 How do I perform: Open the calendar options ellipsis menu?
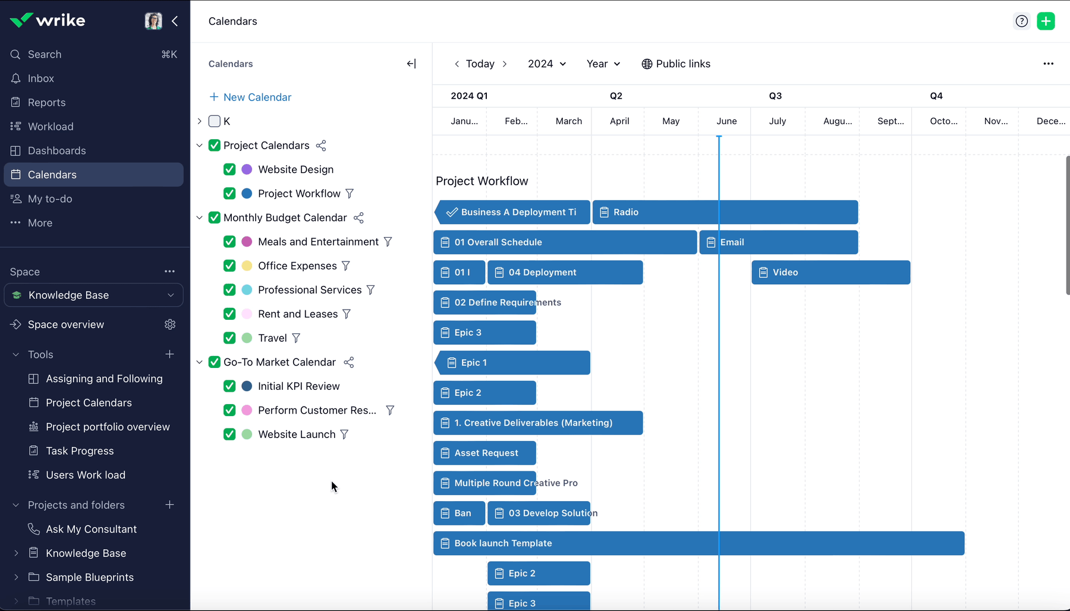point(1049,64)
